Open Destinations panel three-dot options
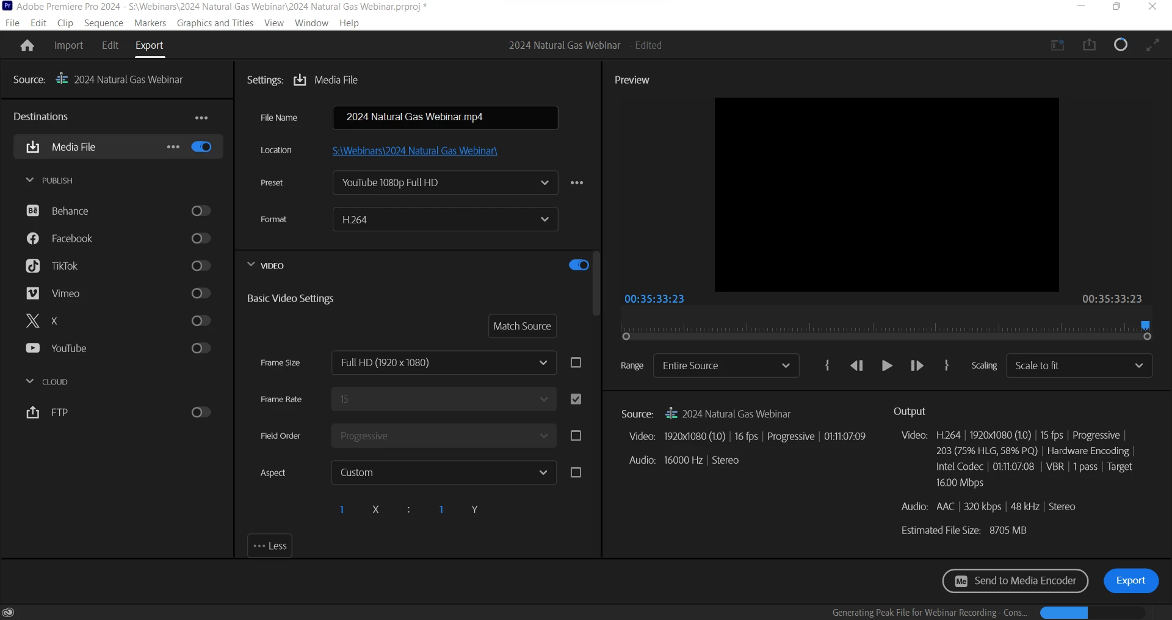Viewport: 1172px width, 620px height. 201,118
